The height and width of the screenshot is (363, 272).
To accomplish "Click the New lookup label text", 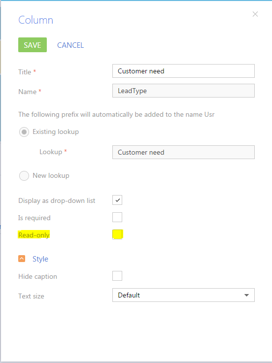I will pyautogui.click(x=51, y=175).
